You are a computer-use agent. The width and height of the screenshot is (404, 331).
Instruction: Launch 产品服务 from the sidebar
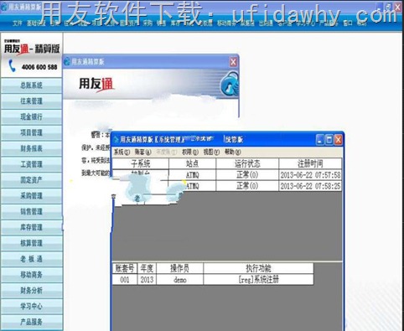[31, 322]
